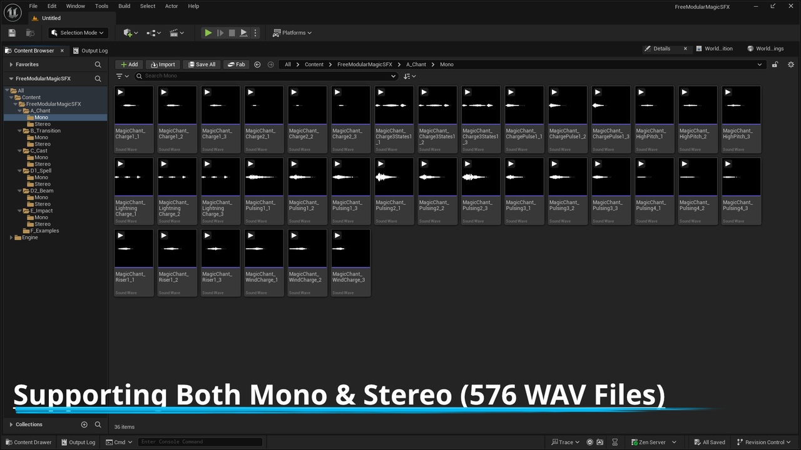Click the Stop simulation square button
Image resolution: width=801 pixels, height=450 pixels.
pos(232,32)
